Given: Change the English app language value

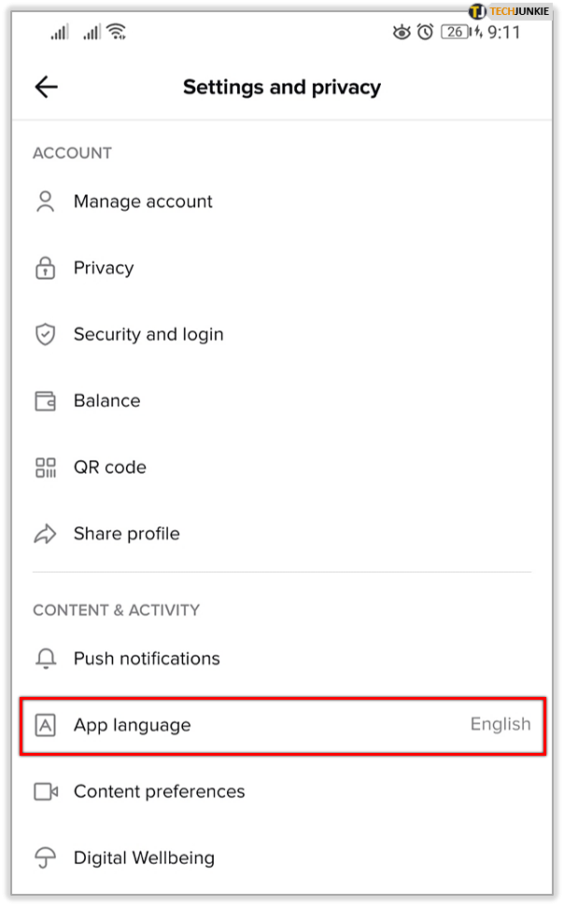Looking at the screenshot, I should 501,724.
